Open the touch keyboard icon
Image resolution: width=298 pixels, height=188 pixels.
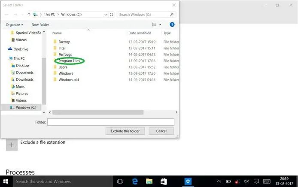pos(267,182)
